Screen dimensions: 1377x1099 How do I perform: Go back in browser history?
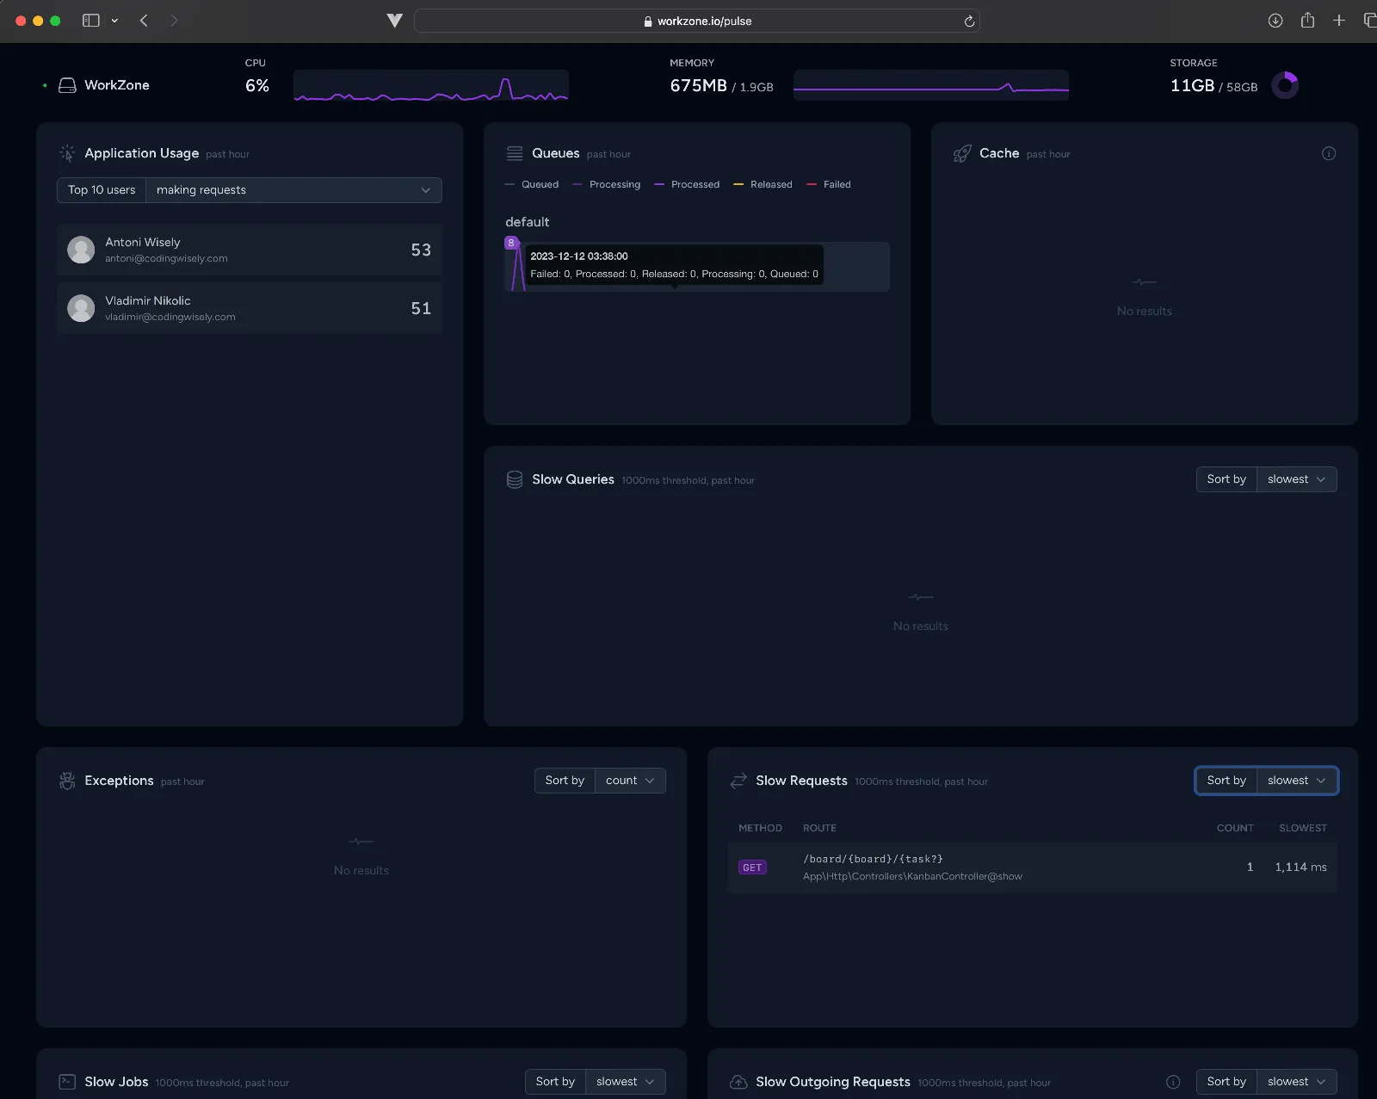144,21
